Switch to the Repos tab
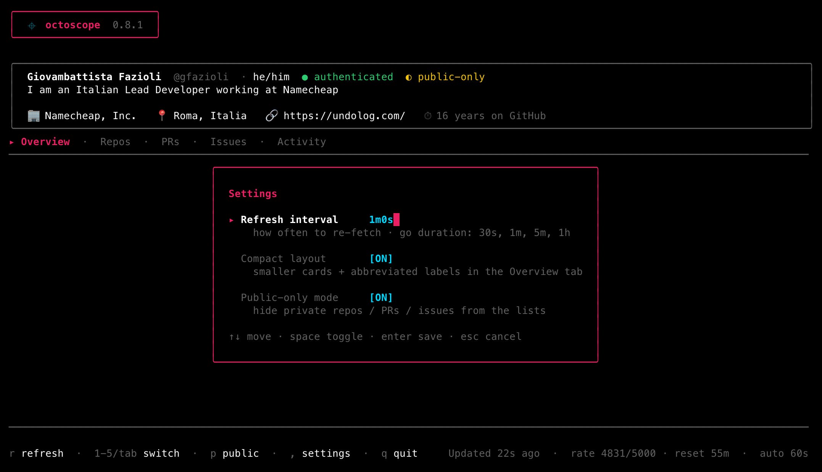822x472 pixels. click(x=115, y=142)
